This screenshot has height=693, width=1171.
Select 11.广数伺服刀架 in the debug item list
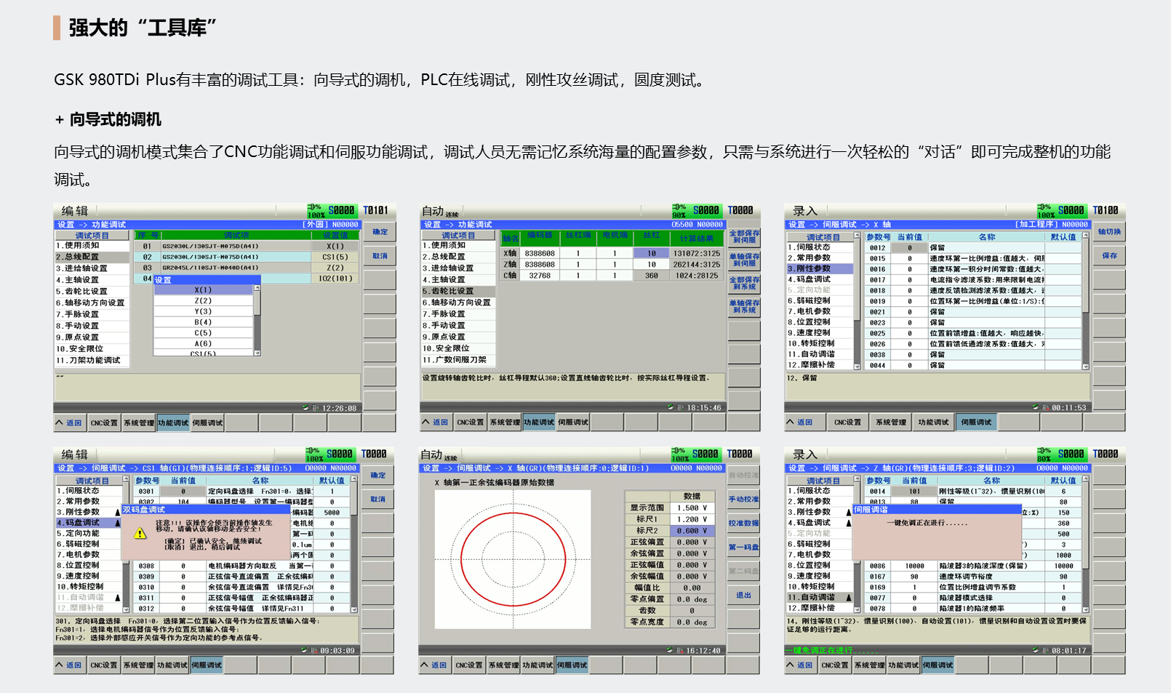tap(455, 360)
